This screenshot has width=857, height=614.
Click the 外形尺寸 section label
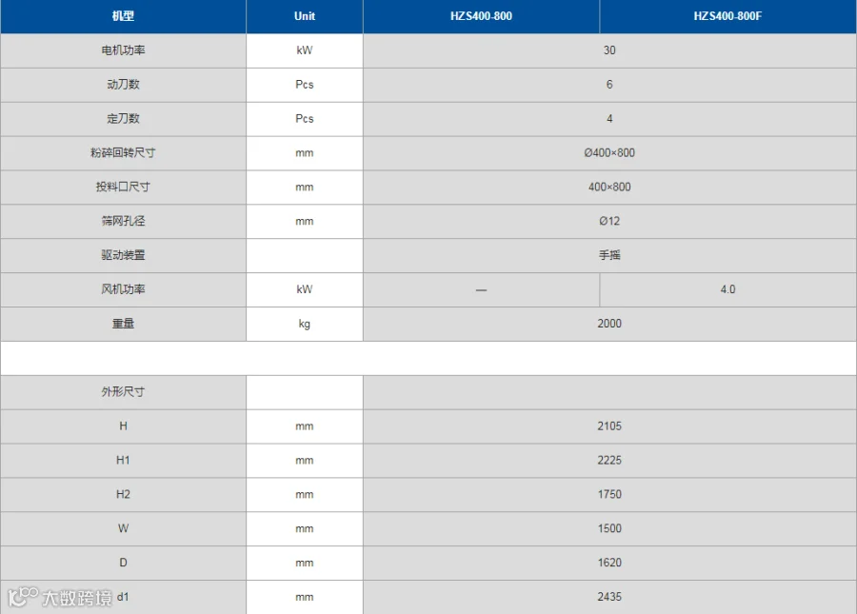[x=123, y=391]
